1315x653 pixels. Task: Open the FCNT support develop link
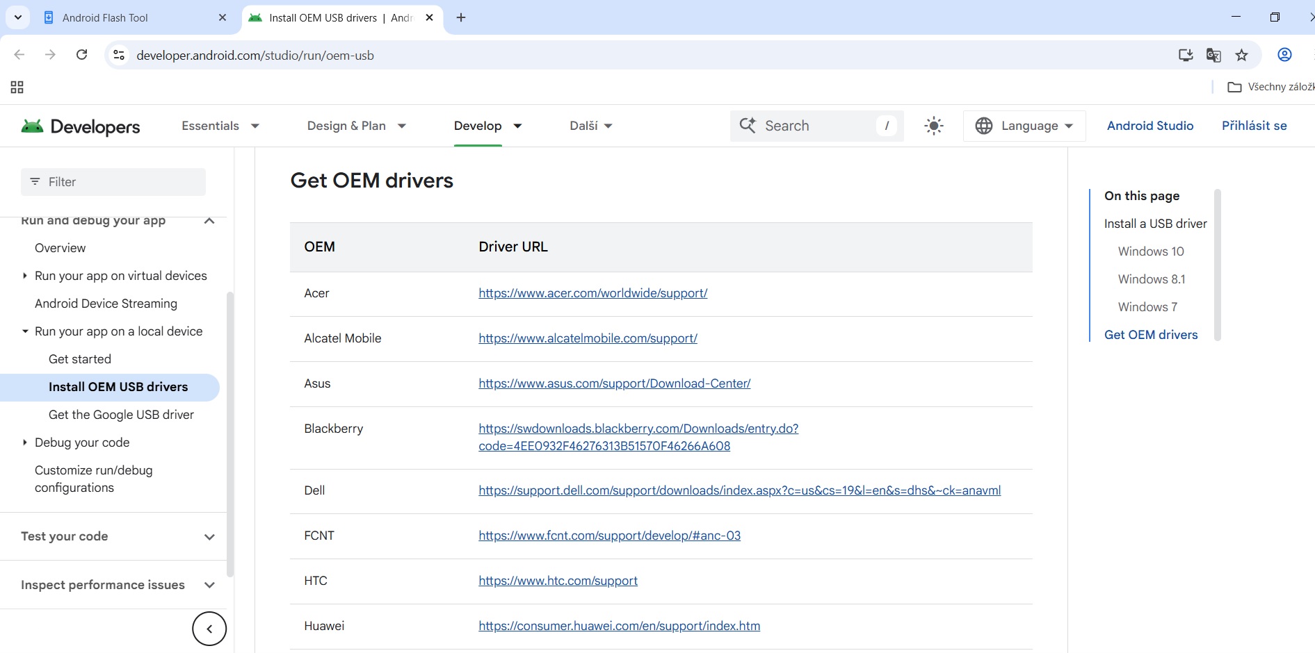(609, 536)
